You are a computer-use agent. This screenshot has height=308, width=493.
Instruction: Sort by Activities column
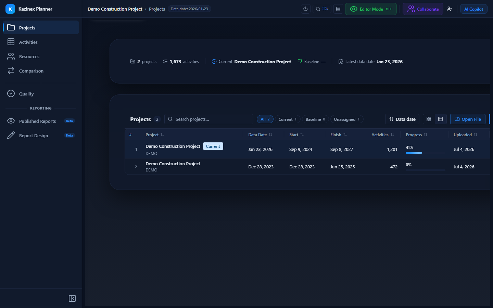(x=383, y=135)
